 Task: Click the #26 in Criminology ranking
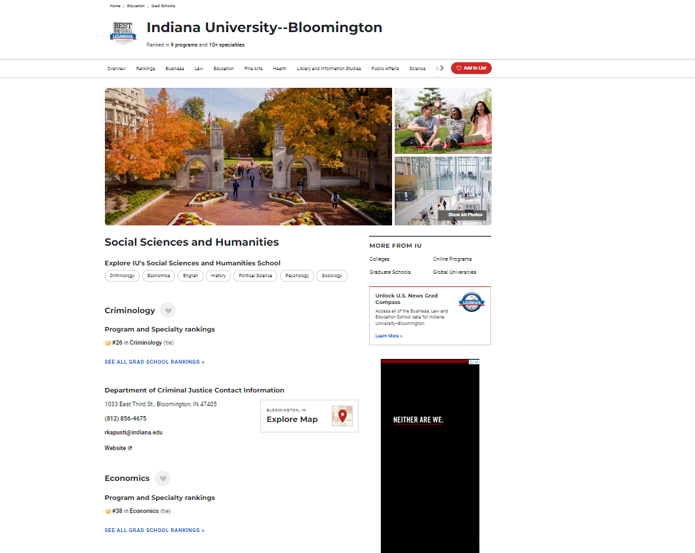139,343
